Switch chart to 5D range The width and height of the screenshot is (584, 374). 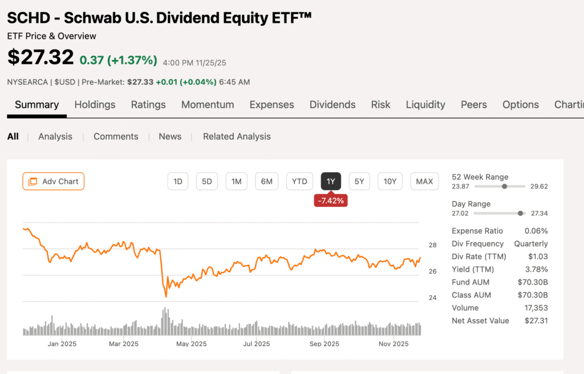coord(207,181)
